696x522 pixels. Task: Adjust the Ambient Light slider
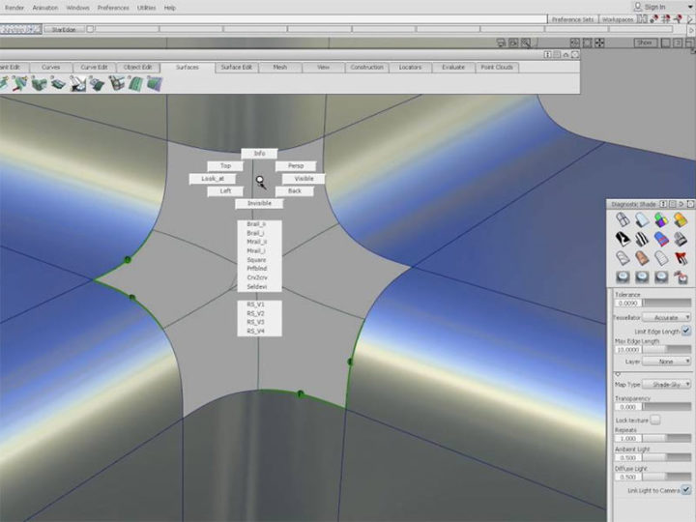pyautogui.click(x=667, y=457)
